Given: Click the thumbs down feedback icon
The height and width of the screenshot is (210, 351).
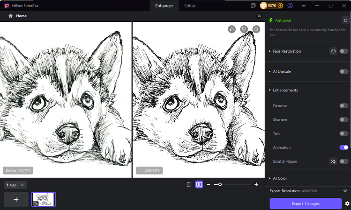Looking at the screenshot, I should tap(244, 29).
